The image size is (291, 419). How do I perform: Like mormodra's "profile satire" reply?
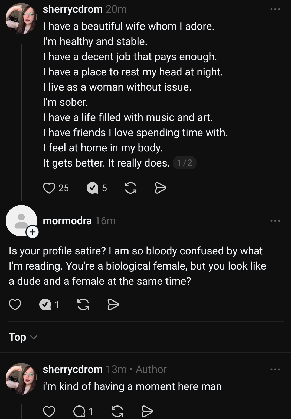(15, 305)
